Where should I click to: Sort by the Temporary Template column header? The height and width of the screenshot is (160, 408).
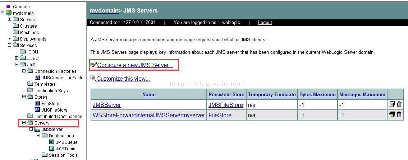272,95
